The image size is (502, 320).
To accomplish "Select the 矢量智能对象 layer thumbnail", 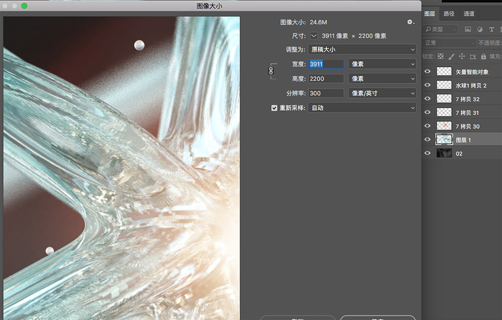I will pos(444,71).
